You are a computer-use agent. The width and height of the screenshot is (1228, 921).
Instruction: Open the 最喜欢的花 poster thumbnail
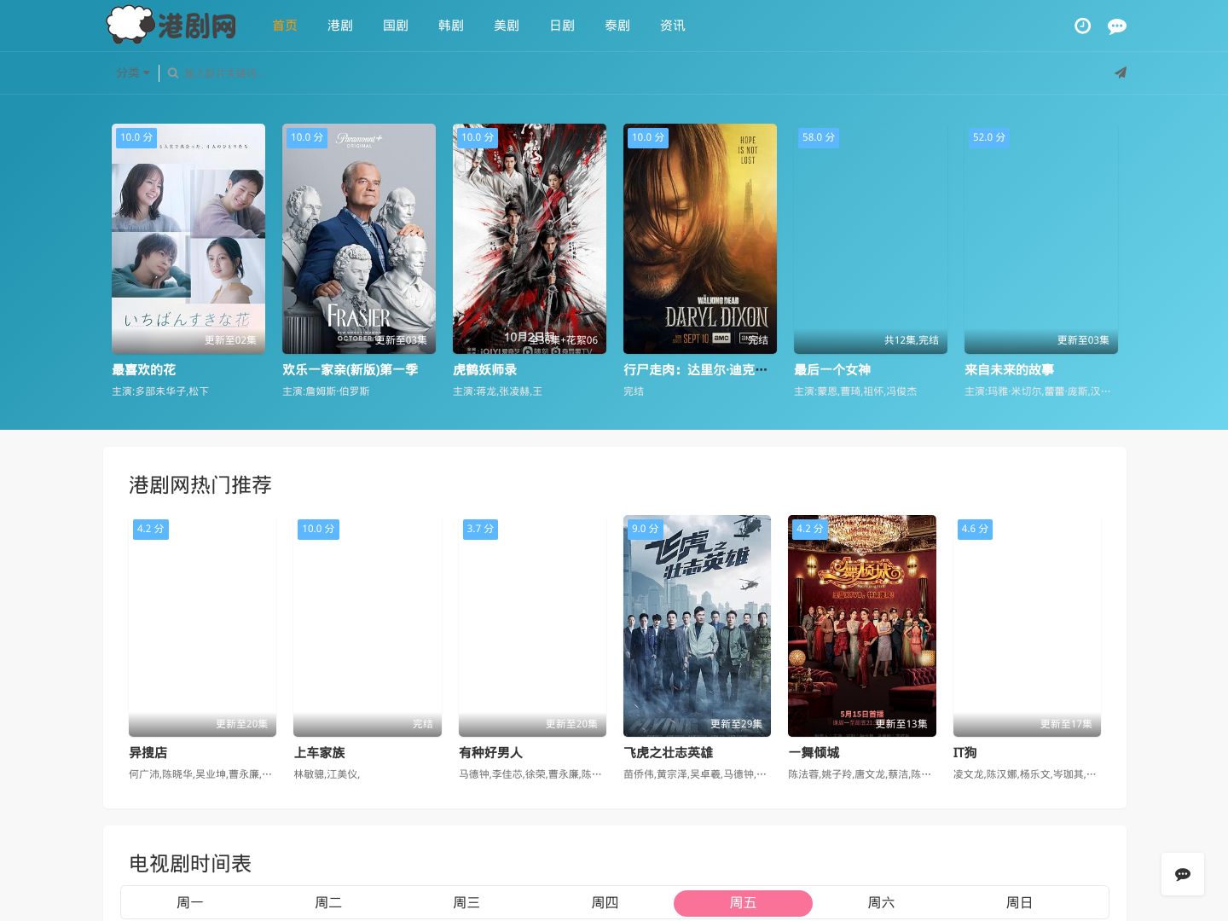(188, 239)
